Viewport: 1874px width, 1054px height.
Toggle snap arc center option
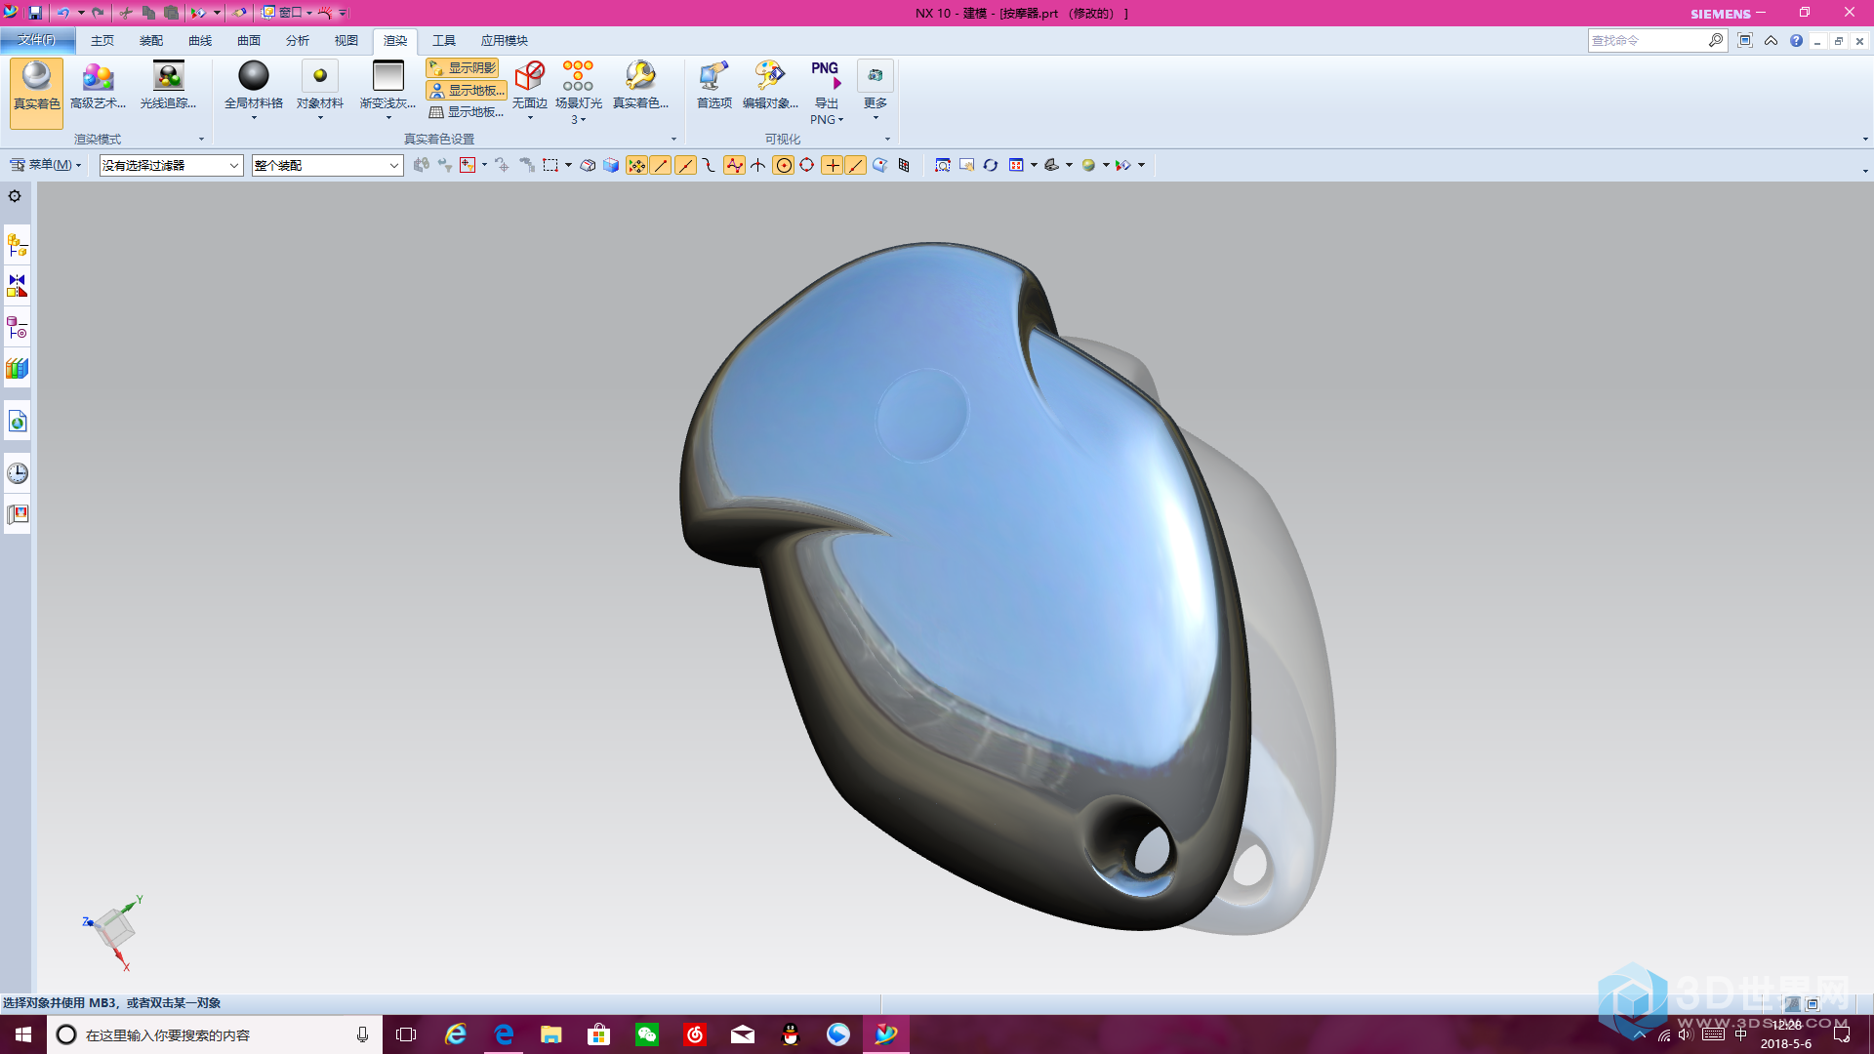783,165
